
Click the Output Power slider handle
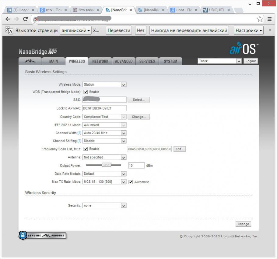click(x=106, y=165)
